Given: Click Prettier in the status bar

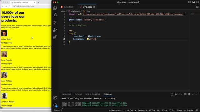Looking at the screenshot, I should [189, 110].
